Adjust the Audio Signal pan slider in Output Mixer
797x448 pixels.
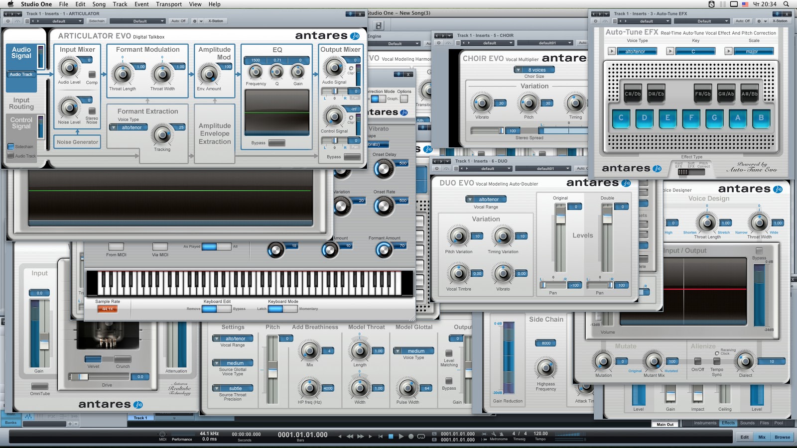[334, 91]
